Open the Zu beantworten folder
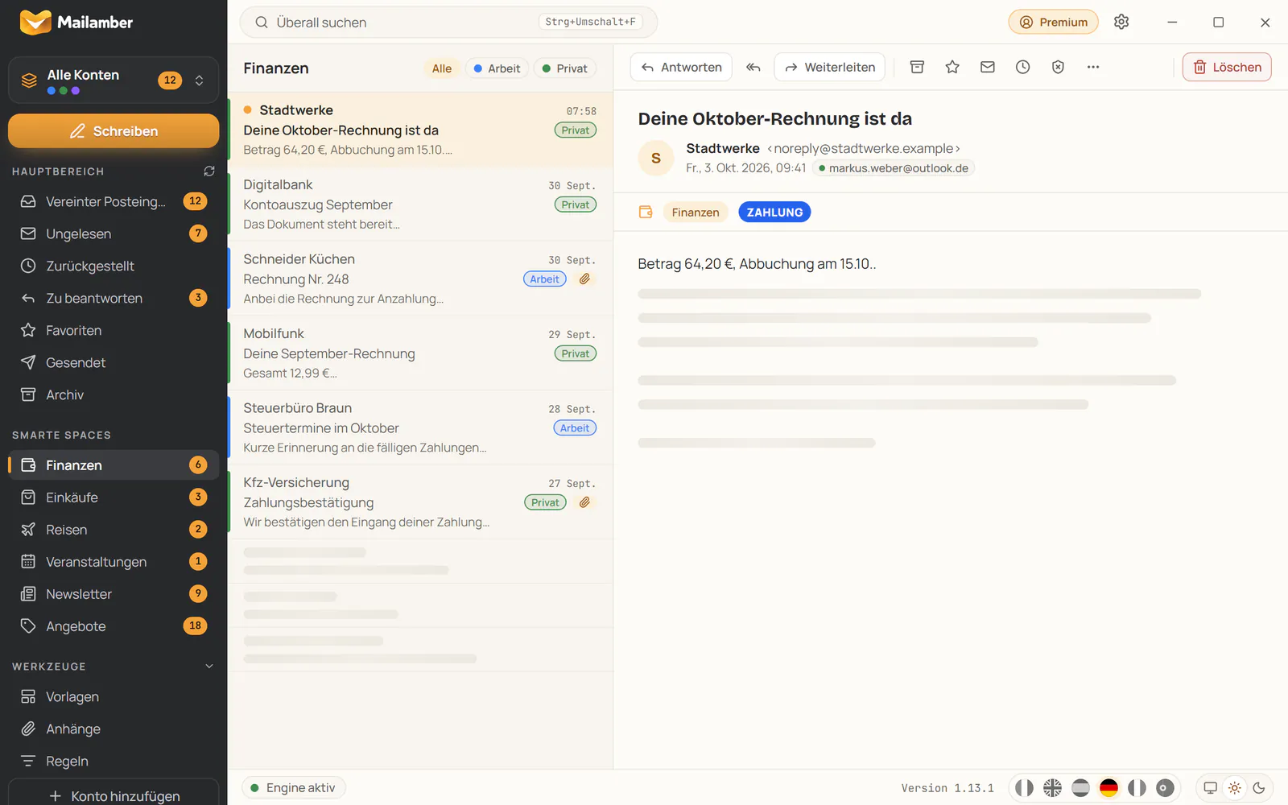Viewport: 1288px width, 805px height. pos(114,298)
